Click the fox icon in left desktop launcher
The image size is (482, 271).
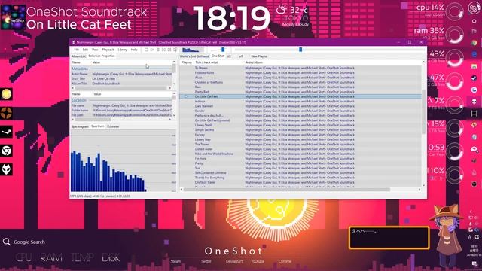point(7,169)
